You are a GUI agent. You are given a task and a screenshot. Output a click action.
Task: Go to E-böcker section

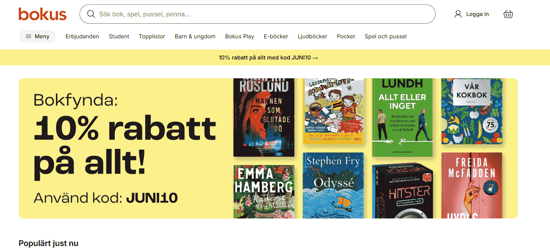[276, 36]
